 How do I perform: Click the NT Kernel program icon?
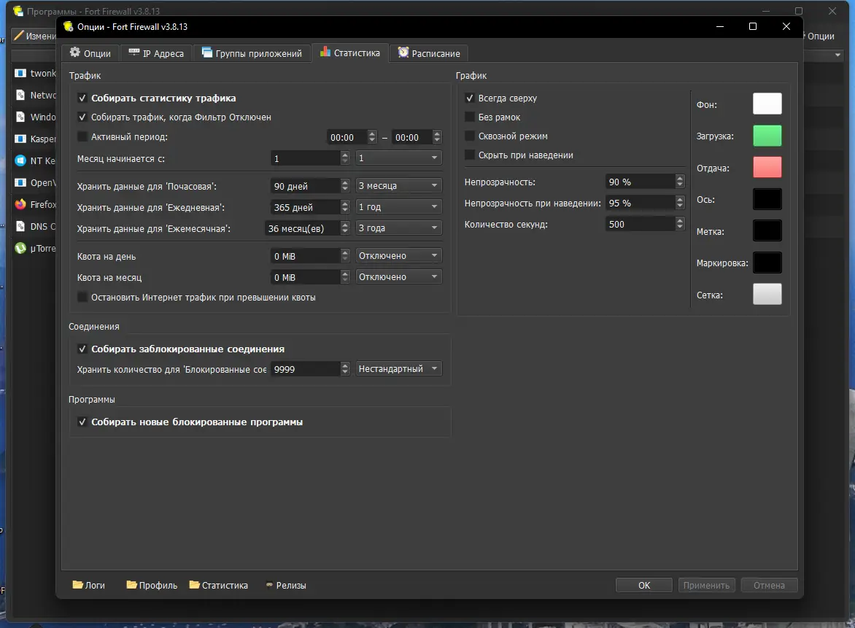coord(20,160)
